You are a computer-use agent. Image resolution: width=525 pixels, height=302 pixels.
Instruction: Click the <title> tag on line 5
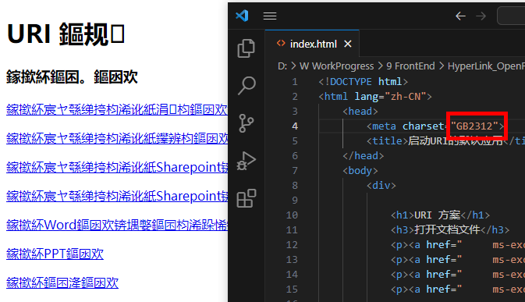pyautogui.click(x=387, y=141)
